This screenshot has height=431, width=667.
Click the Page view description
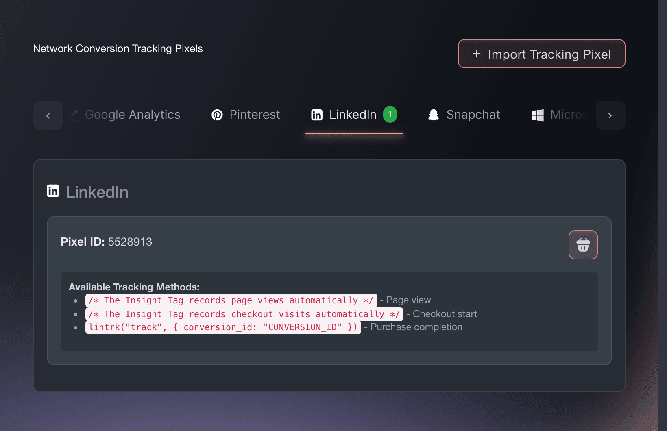tap(408, 300)
